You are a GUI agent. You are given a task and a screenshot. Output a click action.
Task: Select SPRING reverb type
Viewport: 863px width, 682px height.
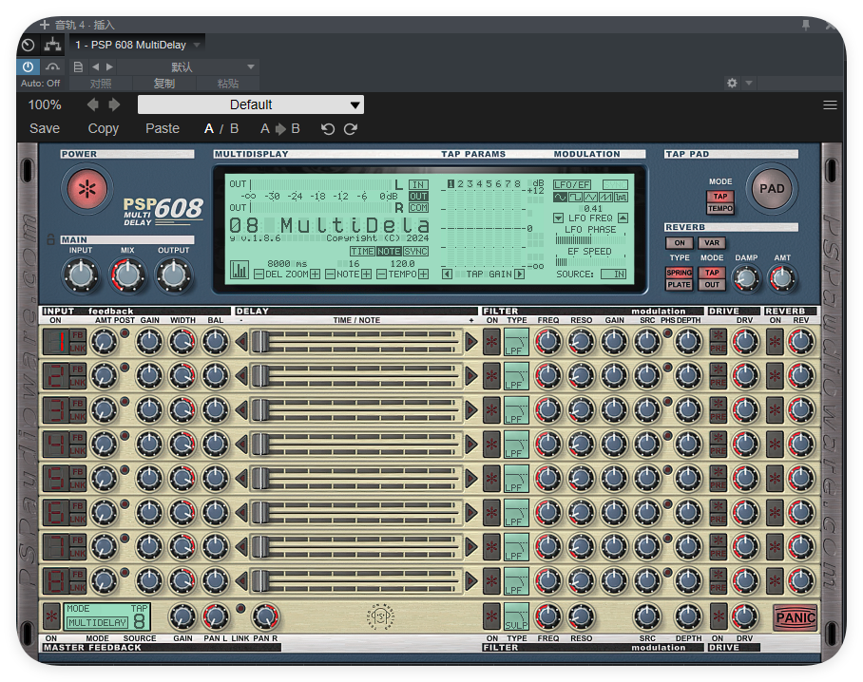(x=679, y=273)
